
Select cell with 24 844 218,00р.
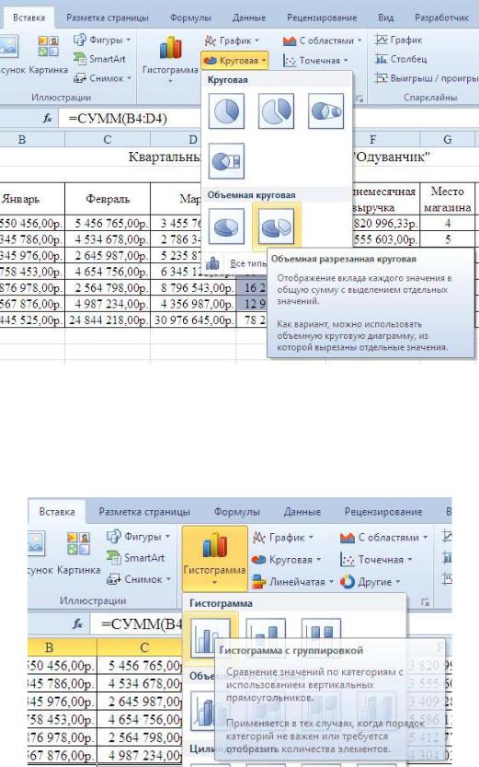108,320
